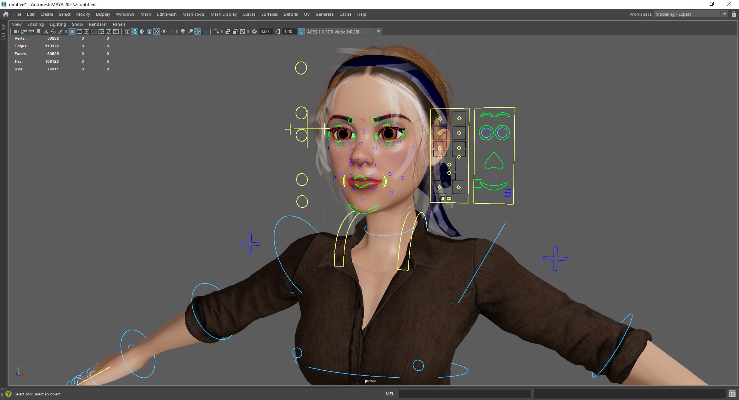Click the help line question icon
This screenshot has width=739, height=400.
tap(8, 394)
